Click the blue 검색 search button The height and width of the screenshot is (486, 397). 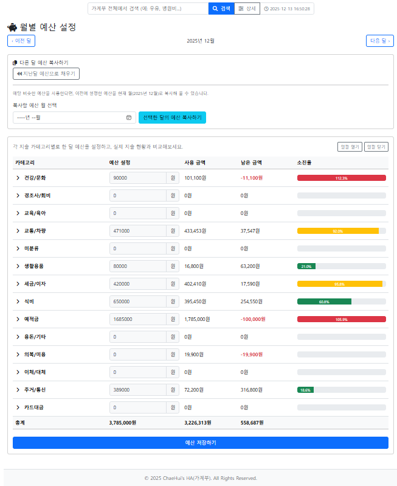point(221,9)
